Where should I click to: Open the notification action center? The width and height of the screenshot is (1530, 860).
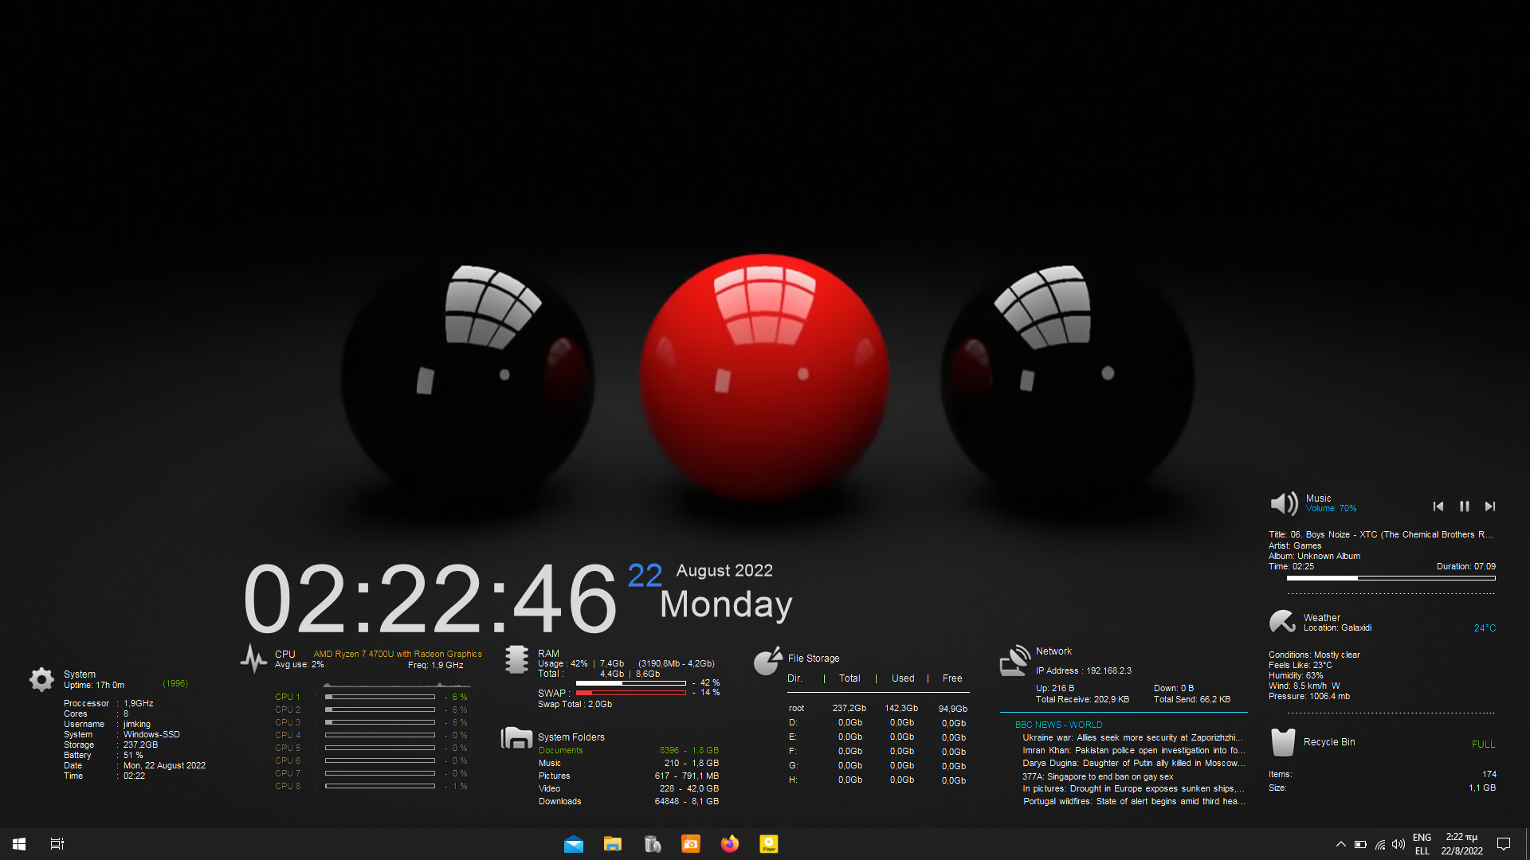(1504, 844)
